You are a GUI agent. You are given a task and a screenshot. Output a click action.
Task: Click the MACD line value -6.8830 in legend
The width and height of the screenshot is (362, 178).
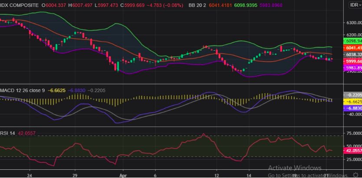pyautogui.click(x=77, y=91)
